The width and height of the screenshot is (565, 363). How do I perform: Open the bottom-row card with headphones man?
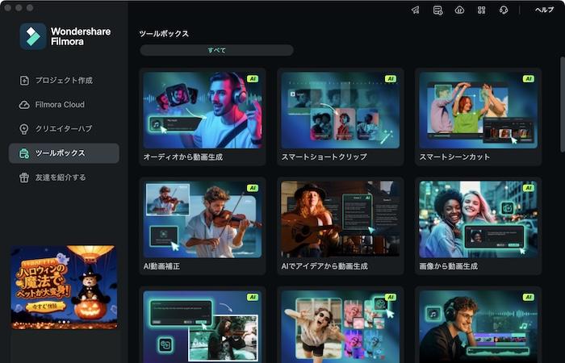point(478,325)
